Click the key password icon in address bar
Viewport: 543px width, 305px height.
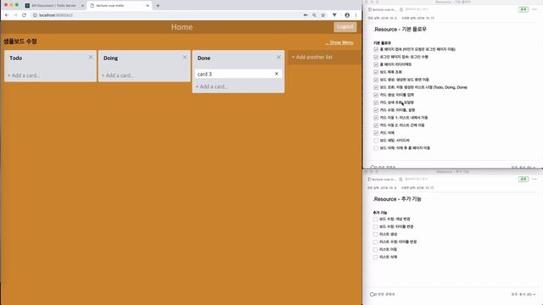pos(305,15)
